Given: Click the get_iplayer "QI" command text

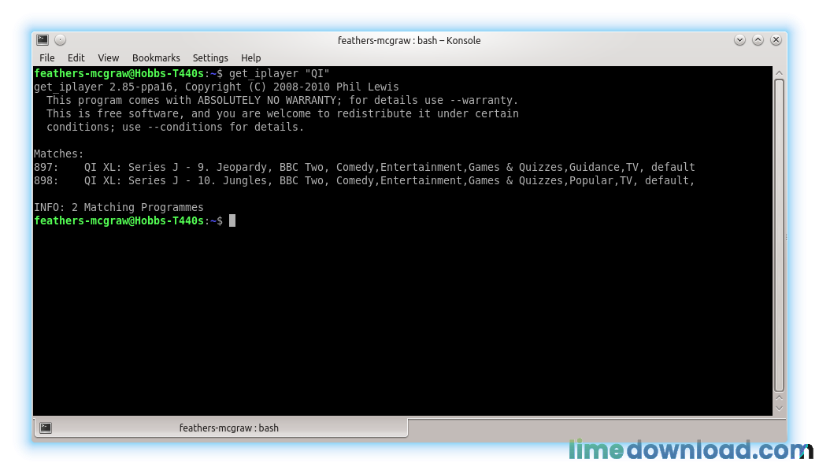Looking at the screenshot, I should [279, 73].
